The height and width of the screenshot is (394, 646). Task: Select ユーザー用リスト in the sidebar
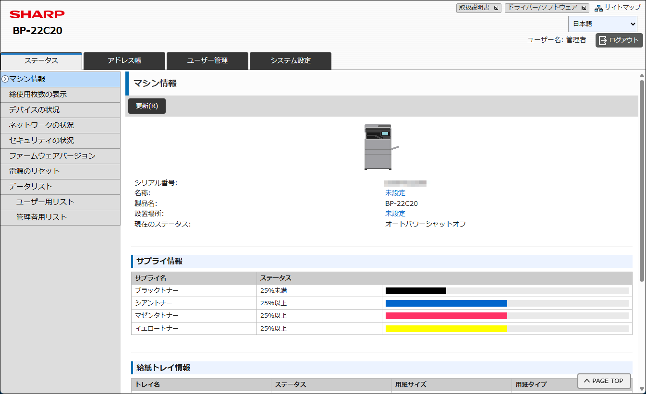click(60, 202)
